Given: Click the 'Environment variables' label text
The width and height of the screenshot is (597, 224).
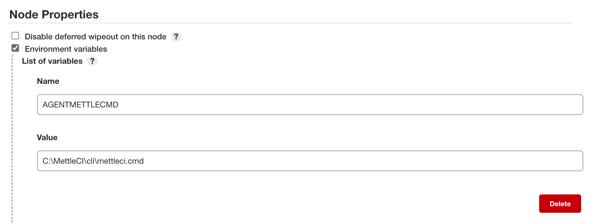Looking at the screenshot, I should (x=66, y=49).
